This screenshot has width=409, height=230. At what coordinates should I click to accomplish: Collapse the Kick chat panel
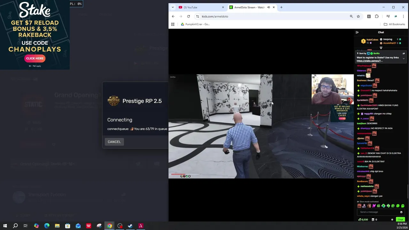(357, 32)
